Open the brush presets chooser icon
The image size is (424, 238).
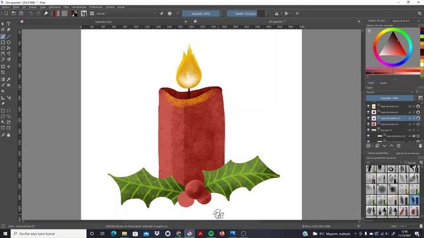(92, 13)
